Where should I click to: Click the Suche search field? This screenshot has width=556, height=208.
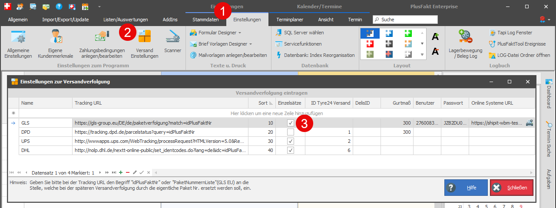point(405,20)
